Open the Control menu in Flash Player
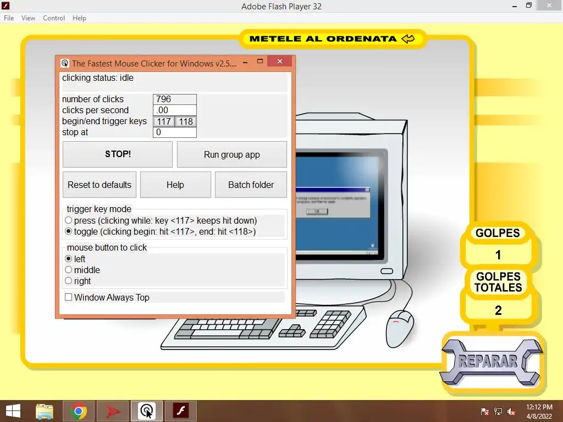Viewport: 563px width, 422px height. 54,18
